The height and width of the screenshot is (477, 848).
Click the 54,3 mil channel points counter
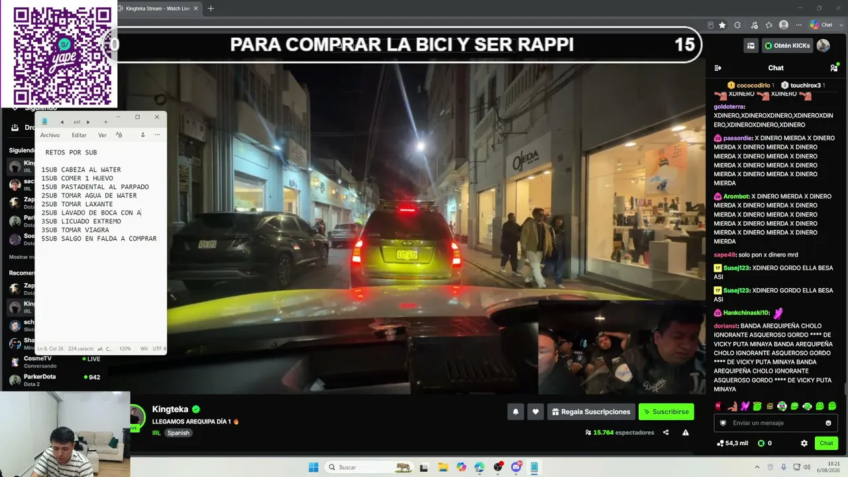(732, 443)
